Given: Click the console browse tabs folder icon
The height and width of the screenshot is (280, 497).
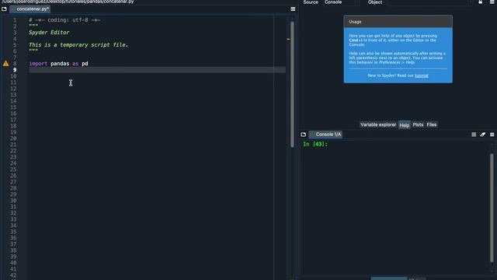Looking at the screenshot, I should [x=304, y=135].
